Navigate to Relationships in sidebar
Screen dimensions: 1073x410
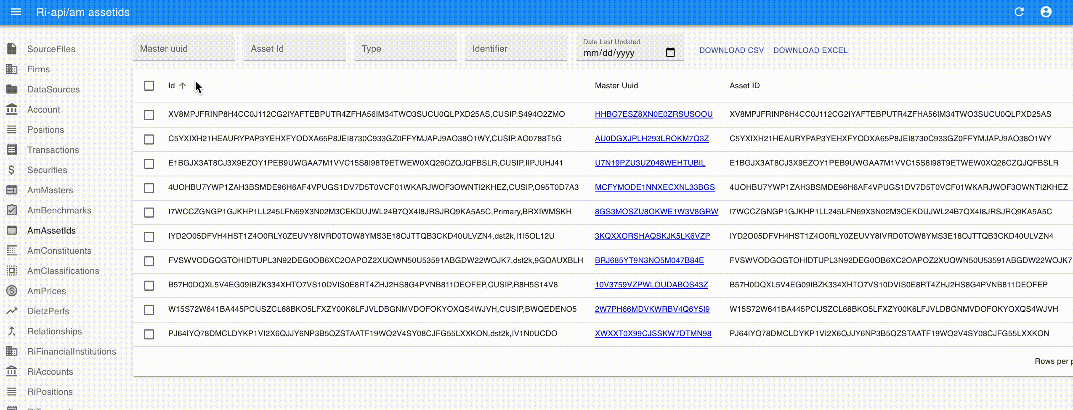55,331
